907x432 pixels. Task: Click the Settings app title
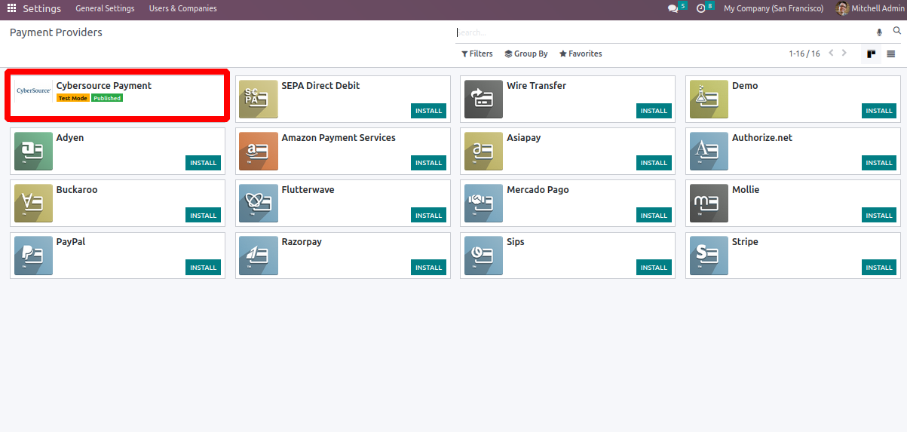(x=41, y=8)
